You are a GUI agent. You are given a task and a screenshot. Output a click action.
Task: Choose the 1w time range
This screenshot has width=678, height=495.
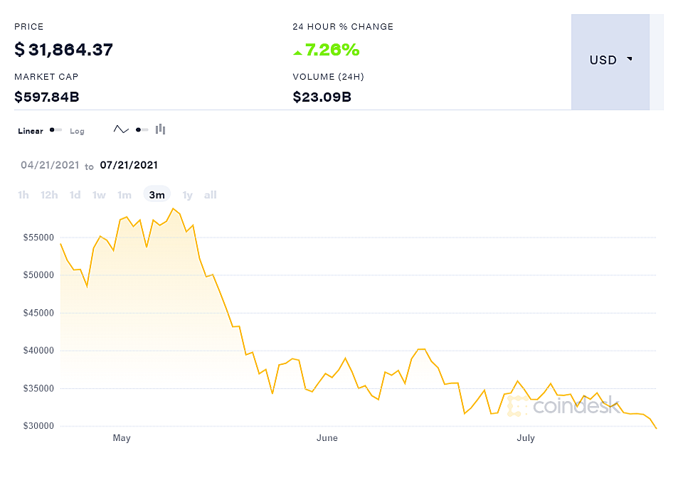coord(99,195)
